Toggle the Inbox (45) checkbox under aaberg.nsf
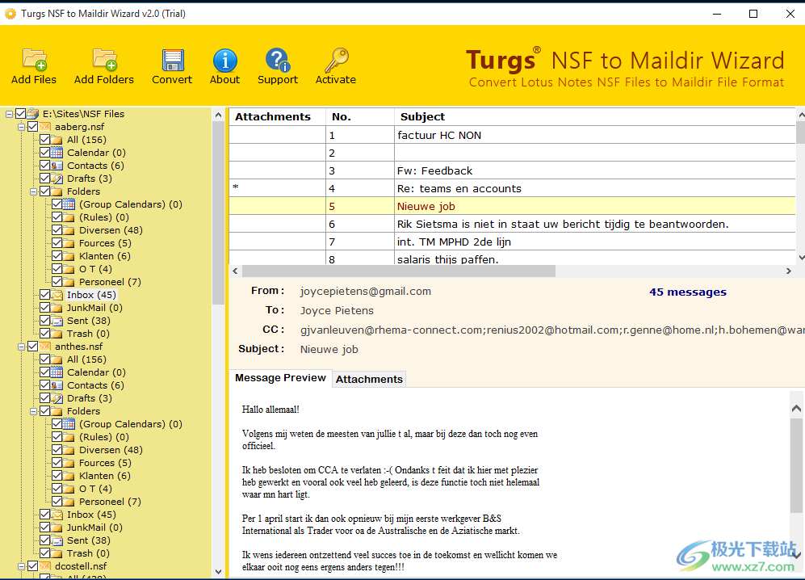 45,295
